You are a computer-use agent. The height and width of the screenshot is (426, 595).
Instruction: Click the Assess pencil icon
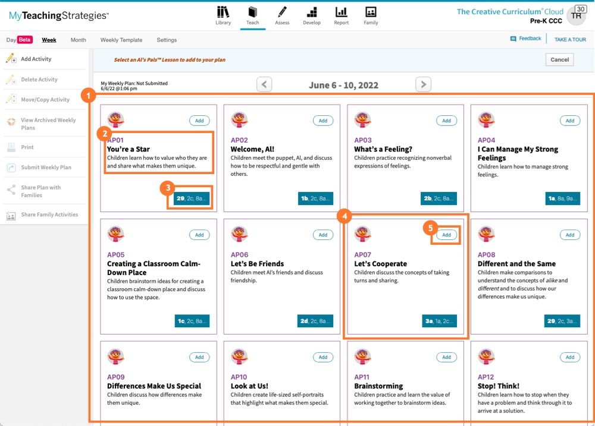[282, 12]
